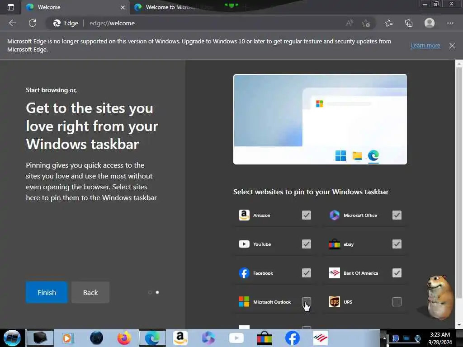
Task: Click the vertical scrollbar of the page
Action: (x=459, y=183)
